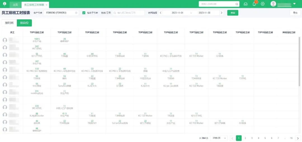The height and width of the screenshot is (142, 302).
Task: Go to page 3
Action: pyautogui.click(x=252, y=138)
